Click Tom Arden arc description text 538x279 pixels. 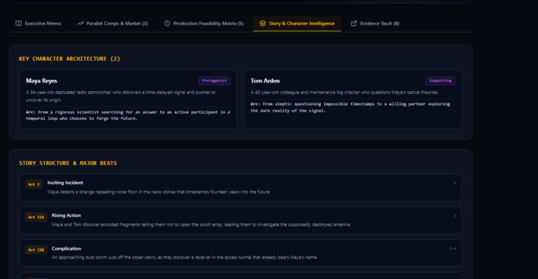click(350, 107)
